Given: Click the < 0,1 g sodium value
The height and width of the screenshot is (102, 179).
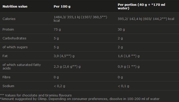Looking at the screenshot, I should click(x=124, y=86).
